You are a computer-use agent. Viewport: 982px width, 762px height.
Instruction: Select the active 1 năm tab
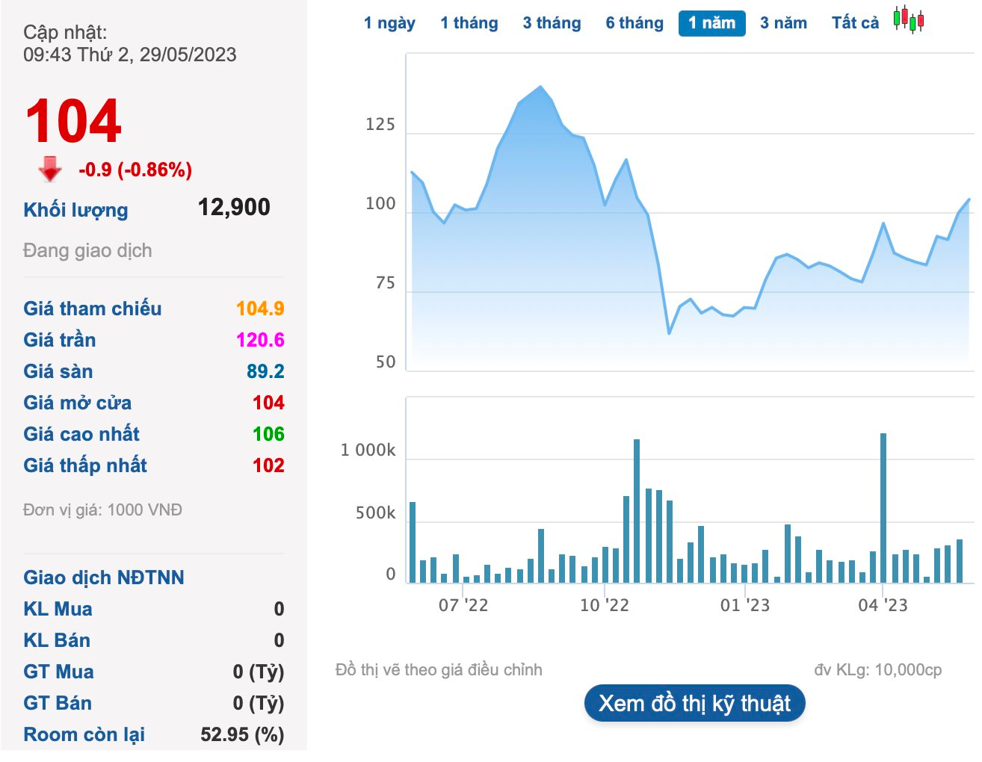pyautogui.click(x=712, y=23)
